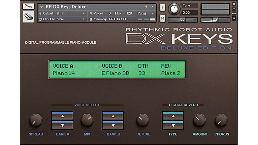The width and height of the screenshot is (258, 145).
Task: Close the instrument with X button
Action: point(234,4)
